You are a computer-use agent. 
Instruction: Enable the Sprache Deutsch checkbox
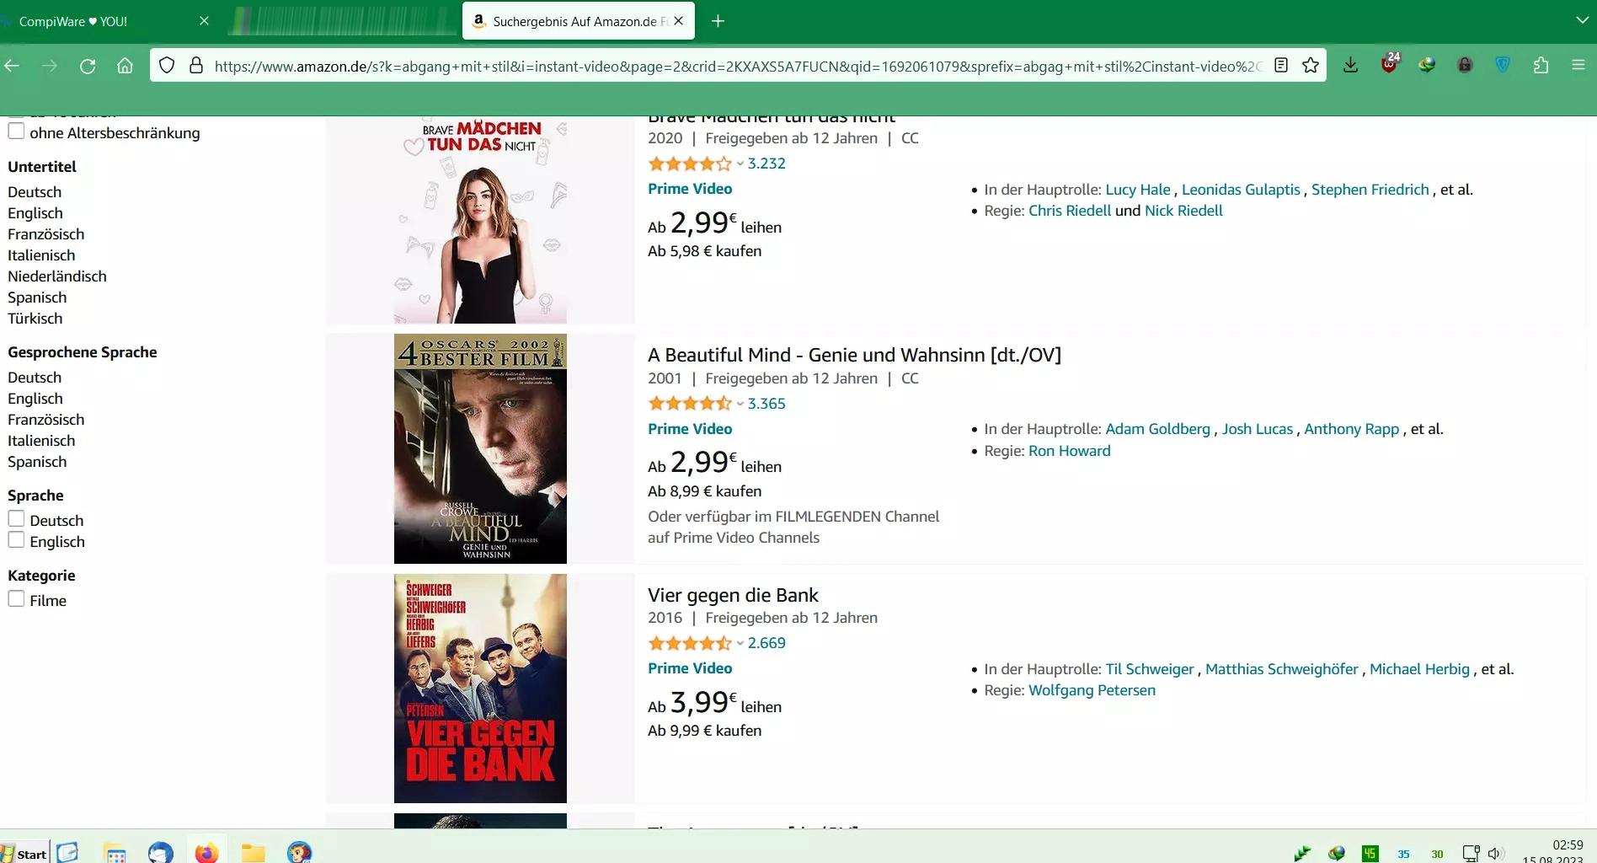pos(16,519)
